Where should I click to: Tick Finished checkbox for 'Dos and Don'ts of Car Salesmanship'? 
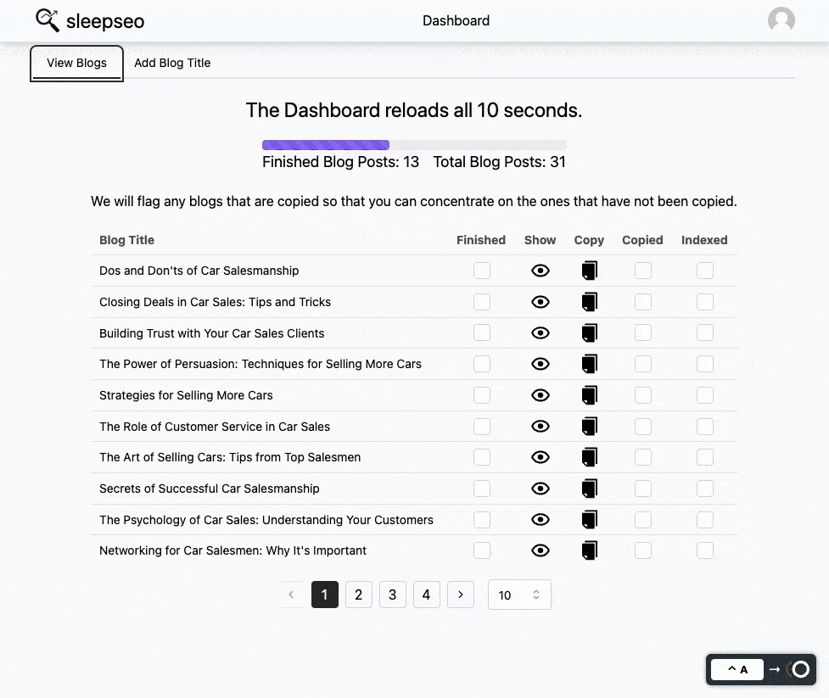click(x=482, y=271)
